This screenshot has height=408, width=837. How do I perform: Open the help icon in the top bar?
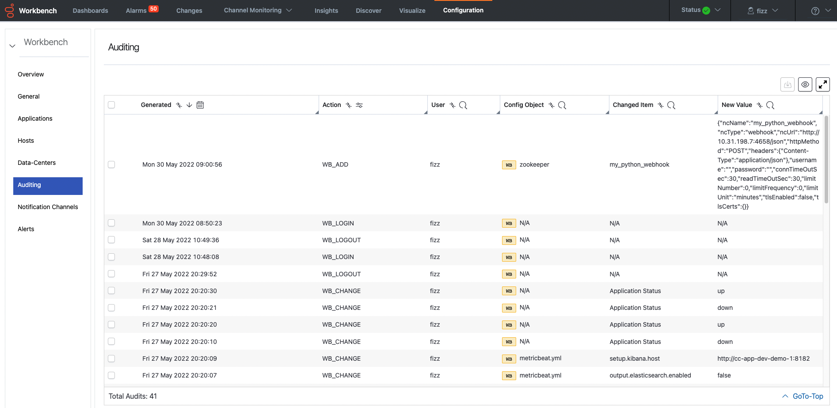tap(815, 10)
